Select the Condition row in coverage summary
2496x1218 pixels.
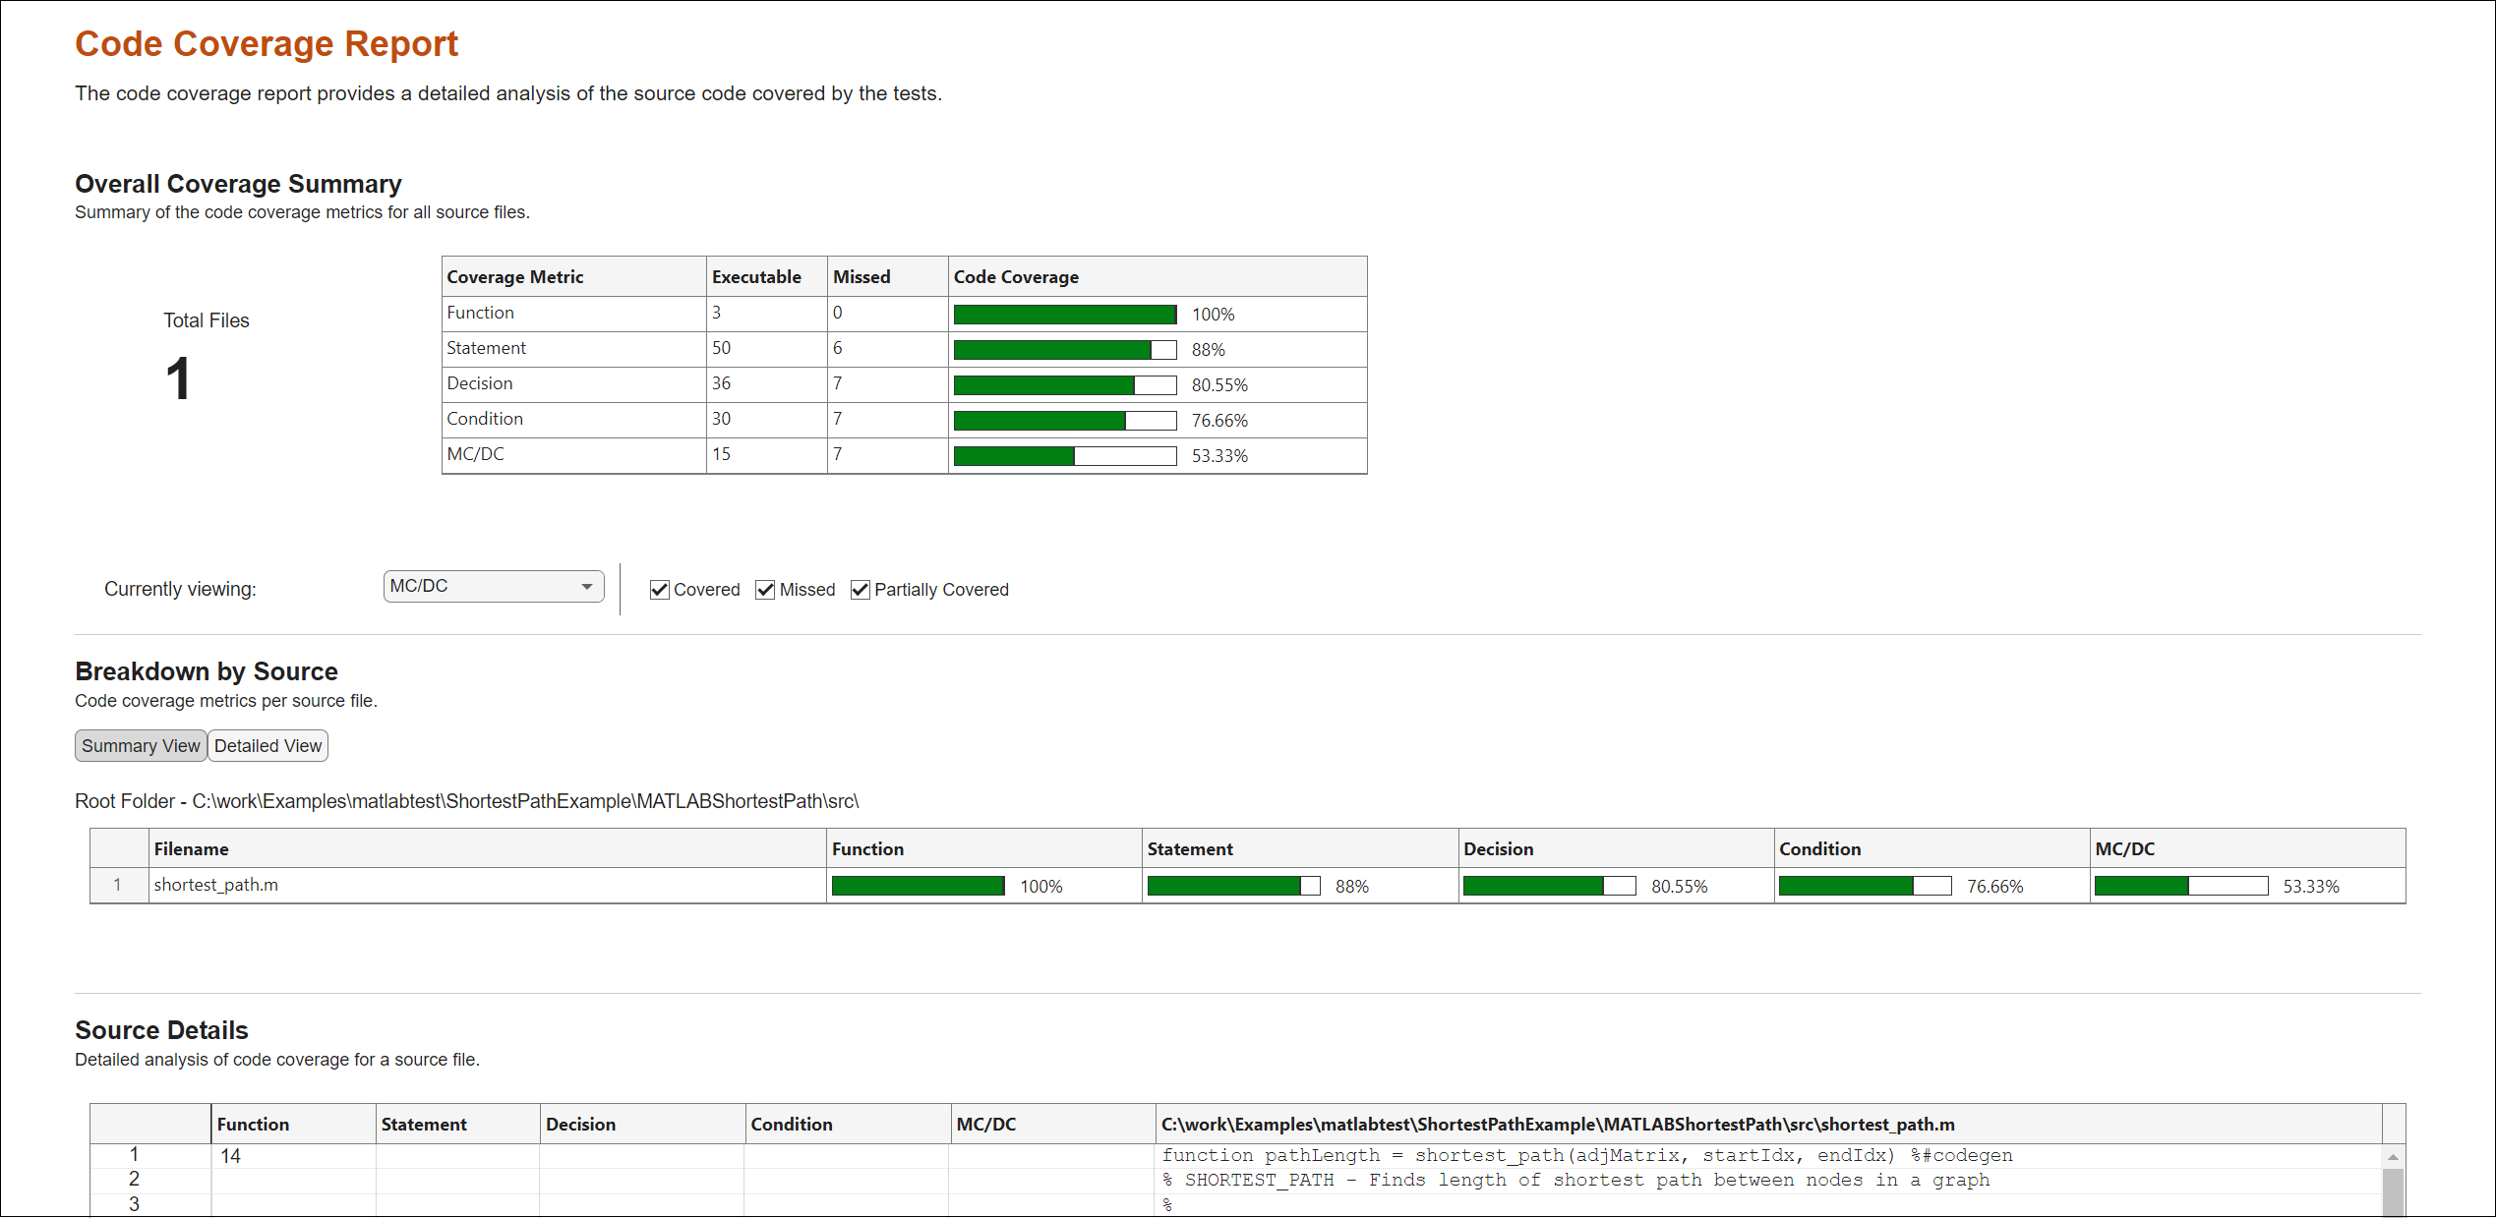pos(485,419)
